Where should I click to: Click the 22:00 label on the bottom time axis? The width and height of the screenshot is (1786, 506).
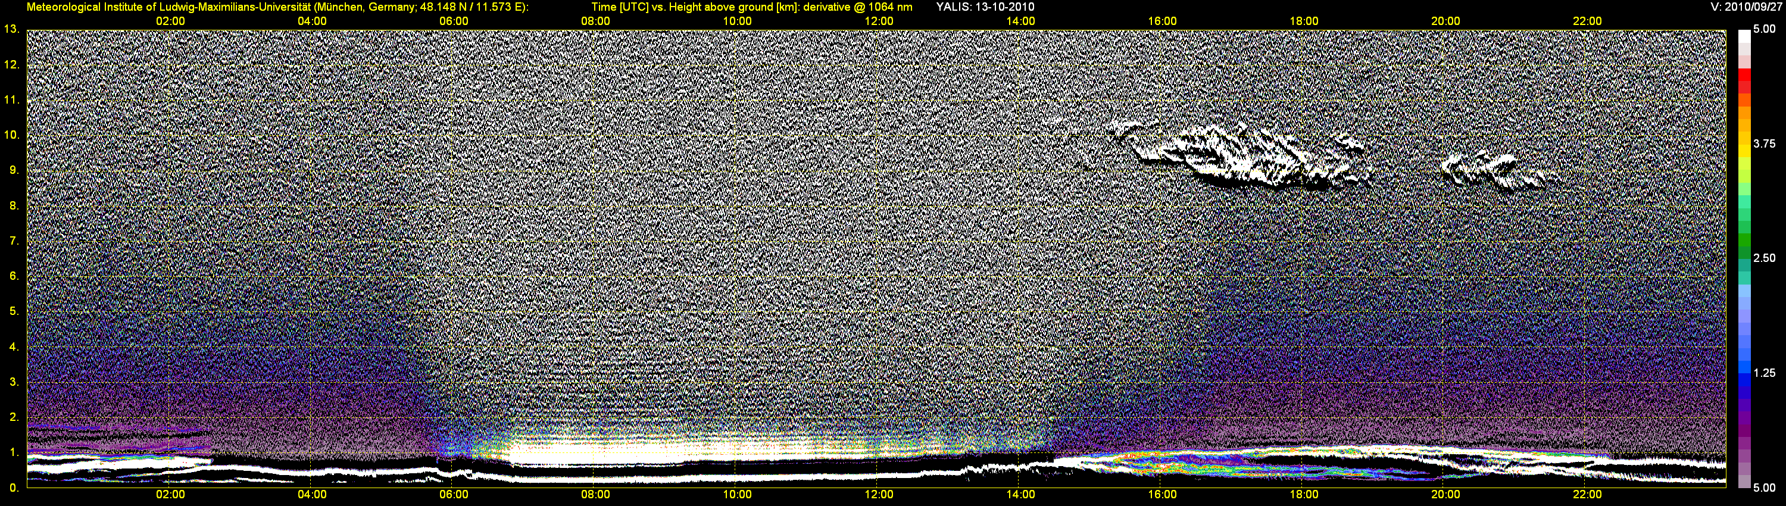coord(1587,494)
